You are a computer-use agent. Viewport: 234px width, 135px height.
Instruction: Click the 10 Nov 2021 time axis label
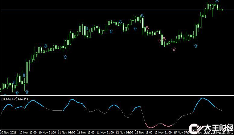[8, 132]
